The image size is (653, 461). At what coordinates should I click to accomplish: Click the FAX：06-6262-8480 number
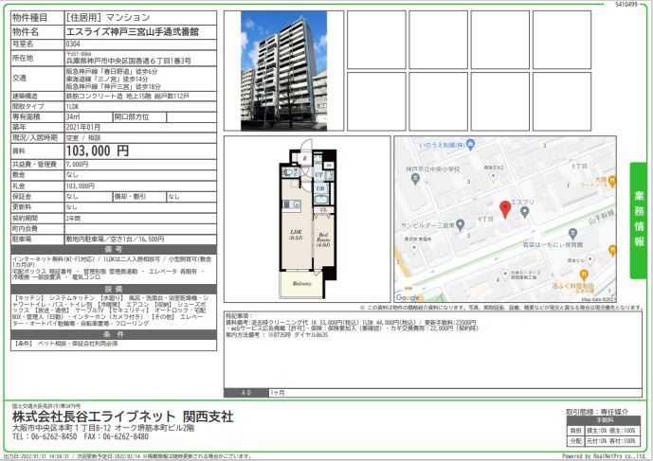(116, 437)
